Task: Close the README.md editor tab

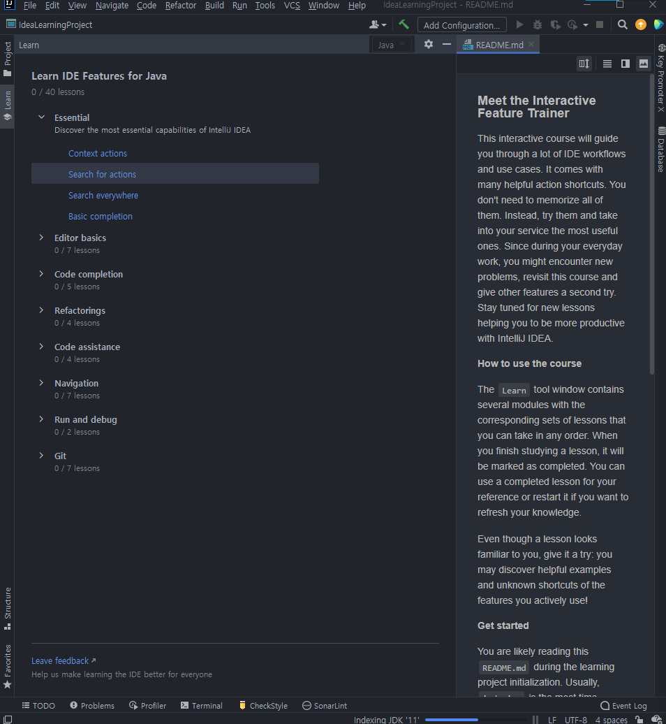Action: tap(531, 44)
